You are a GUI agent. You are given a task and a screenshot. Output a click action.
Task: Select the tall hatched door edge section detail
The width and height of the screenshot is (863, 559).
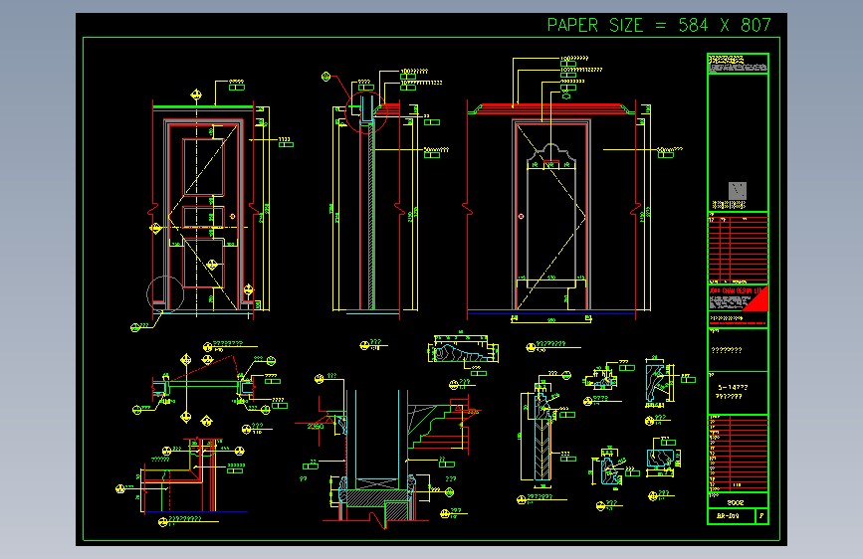[542, 437]
